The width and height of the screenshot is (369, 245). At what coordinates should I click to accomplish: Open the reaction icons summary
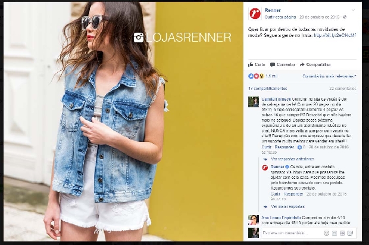(x=257, y=76)
